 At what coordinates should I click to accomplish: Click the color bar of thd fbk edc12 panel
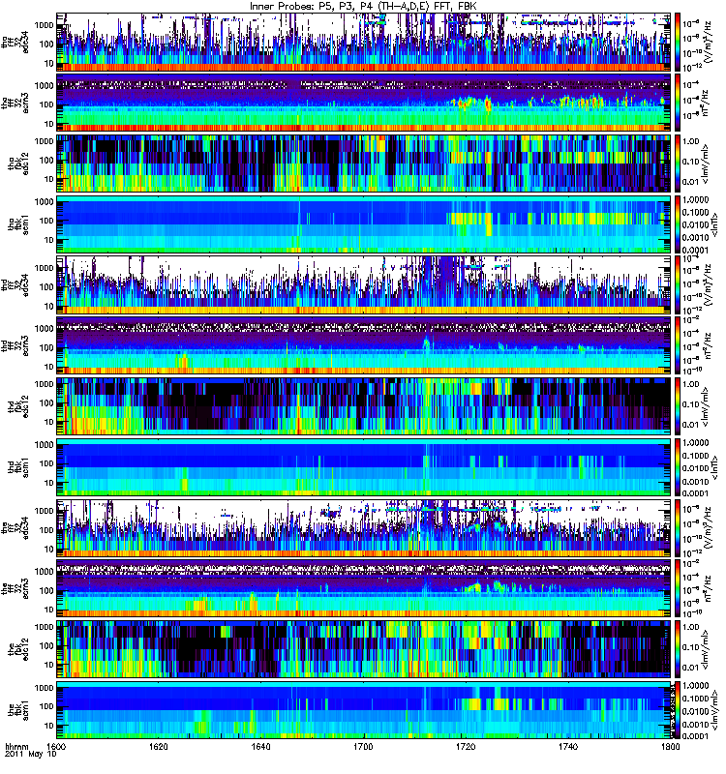pyautogui.click(x=678, y=406)
